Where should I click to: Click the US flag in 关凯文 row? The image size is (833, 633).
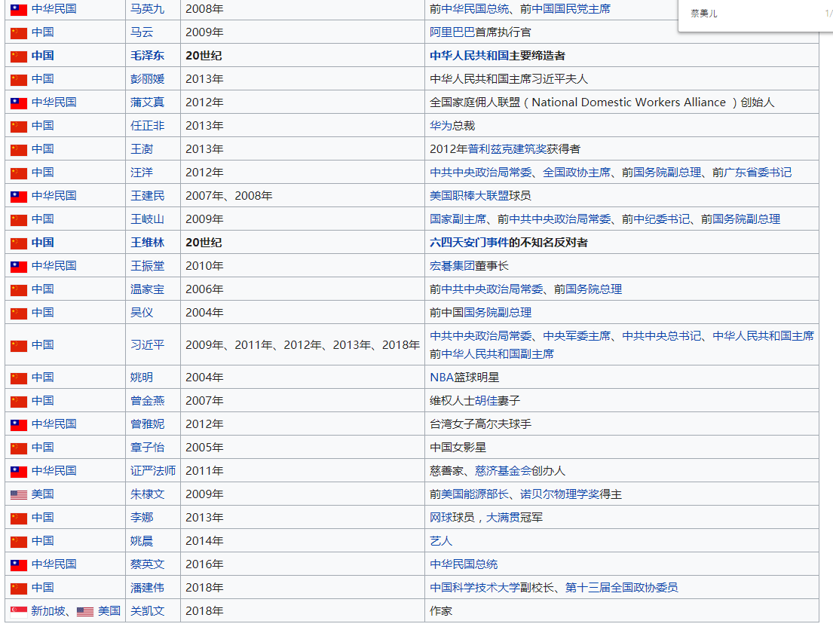pyautogui.click(x=85, y=611)
